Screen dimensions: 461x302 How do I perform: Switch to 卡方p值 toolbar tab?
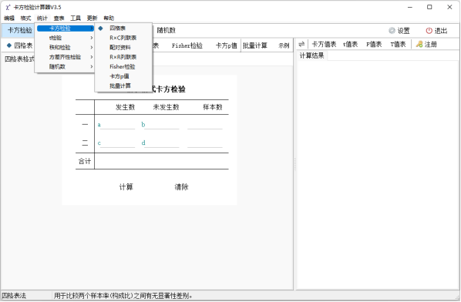pyautogui.click(x=227, y=45)
